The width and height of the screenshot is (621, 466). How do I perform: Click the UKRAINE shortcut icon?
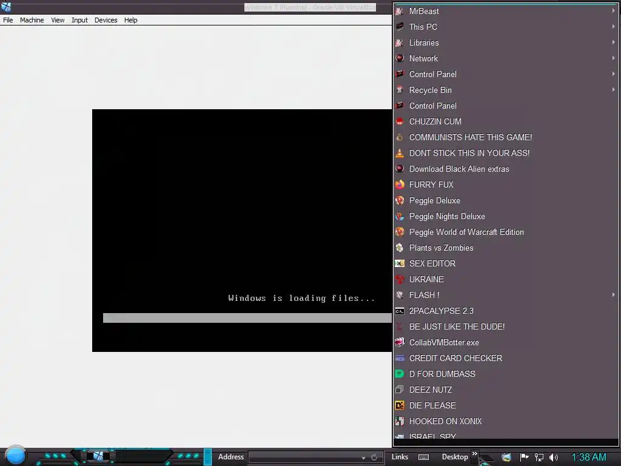400,279
